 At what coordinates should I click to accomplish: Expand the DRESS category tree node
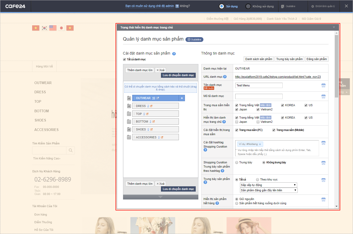[x=129, y=106]
